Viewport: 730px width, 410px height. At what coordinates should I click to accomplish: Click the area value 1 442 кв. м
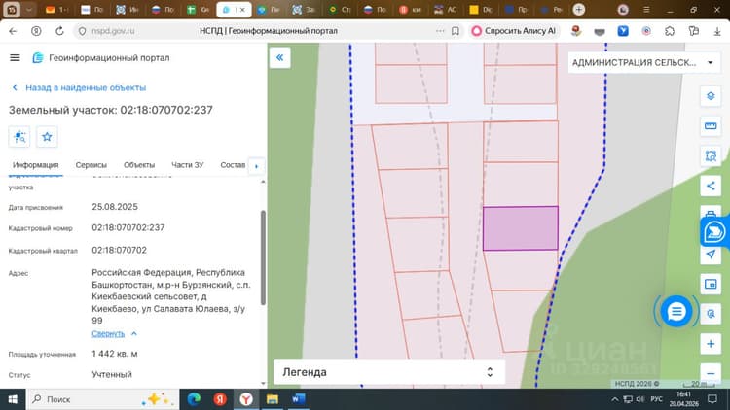coord(115,354)
